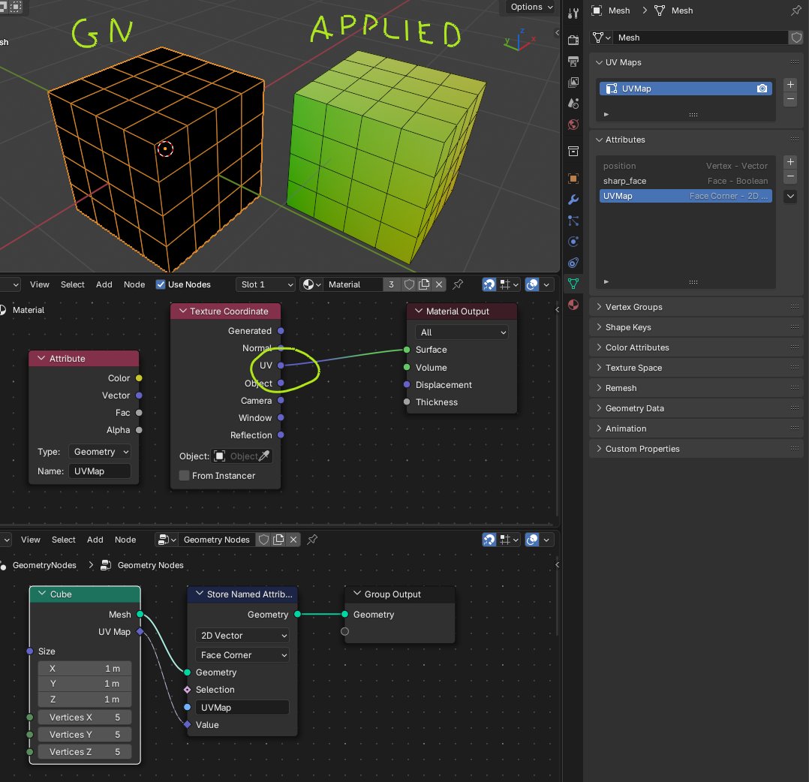Toggle snapping in geometry nodes editor header
809x782 pixels.
489,540
